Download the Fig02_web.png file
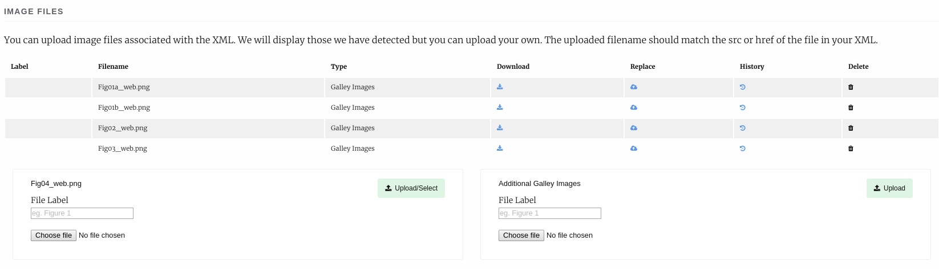 pos(500,128)
